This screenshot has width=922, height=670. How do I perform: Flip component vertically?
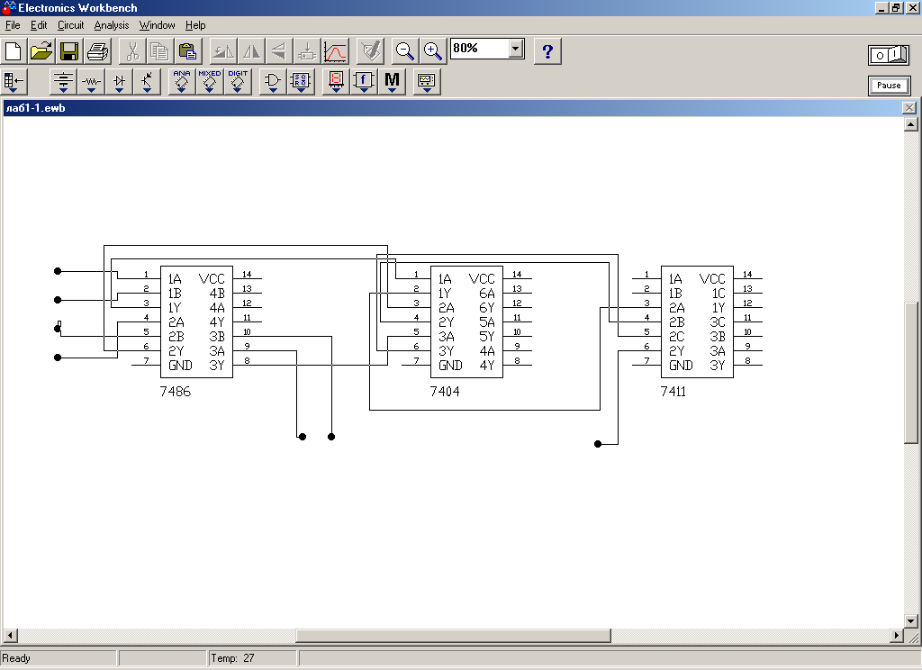click(x=279, y=51)
